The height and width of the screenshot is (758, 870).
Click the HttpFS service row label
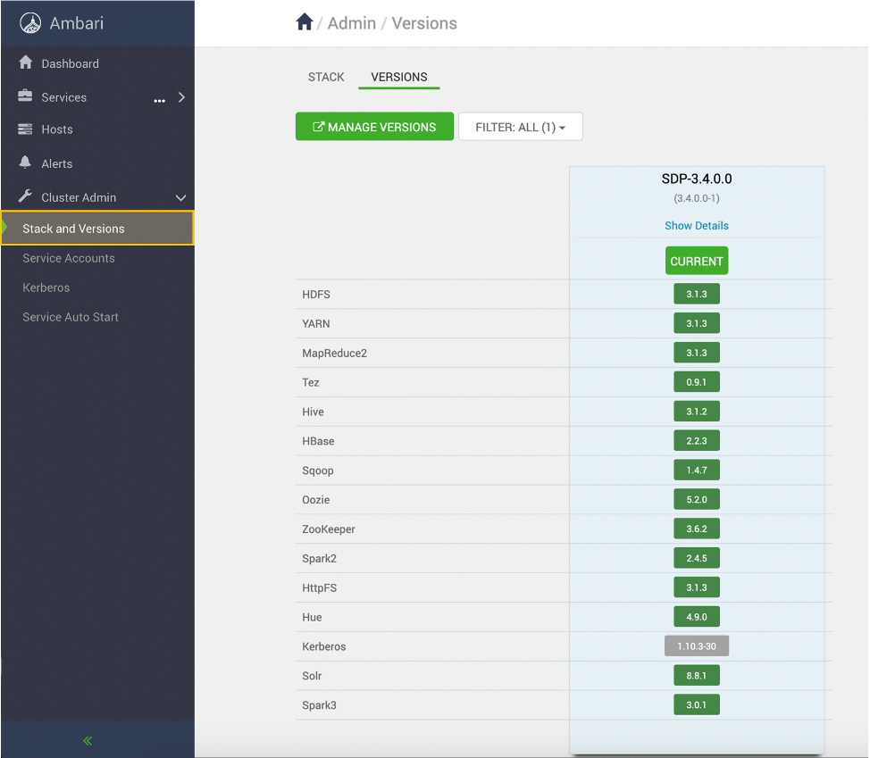[x=319, y=587]
